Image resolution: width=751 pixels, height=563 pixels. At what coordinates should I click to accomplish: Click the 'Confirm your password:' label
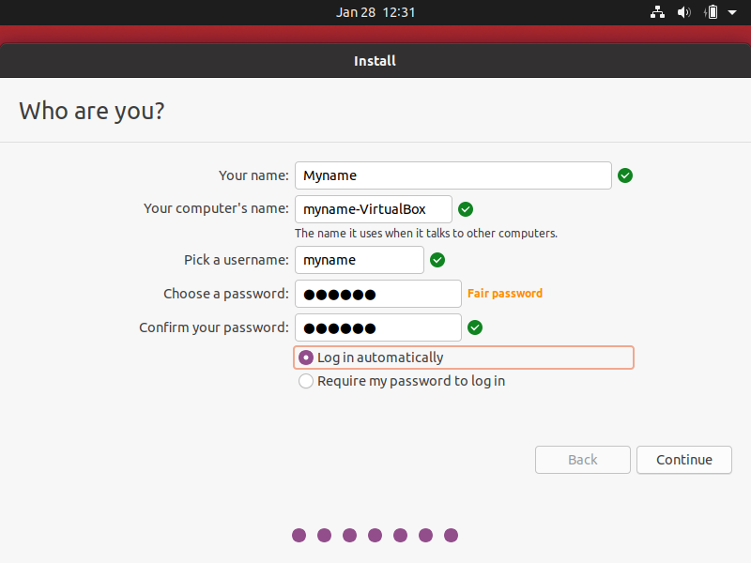214,327
